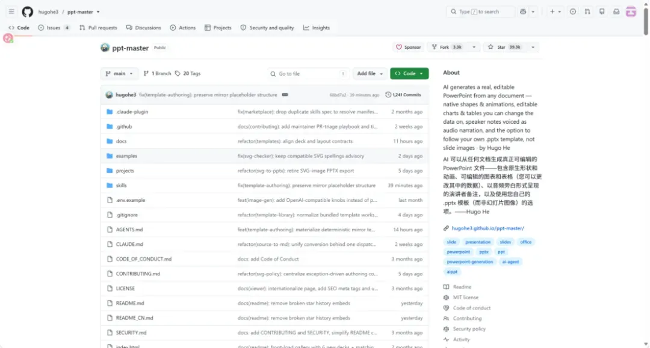This screenshot has width=650, height=348.
Task: Open the Copilot icon in header
Action: 523,11
